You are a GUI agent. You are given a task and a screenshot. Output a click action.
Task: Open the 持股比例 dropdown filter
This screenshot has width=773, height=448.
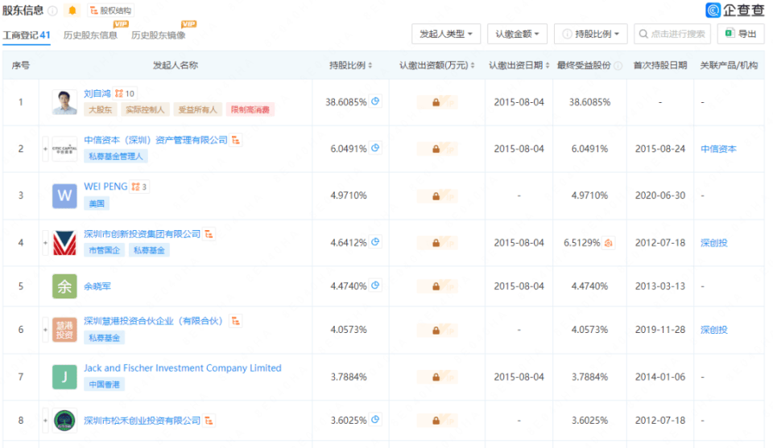(590, 34)
